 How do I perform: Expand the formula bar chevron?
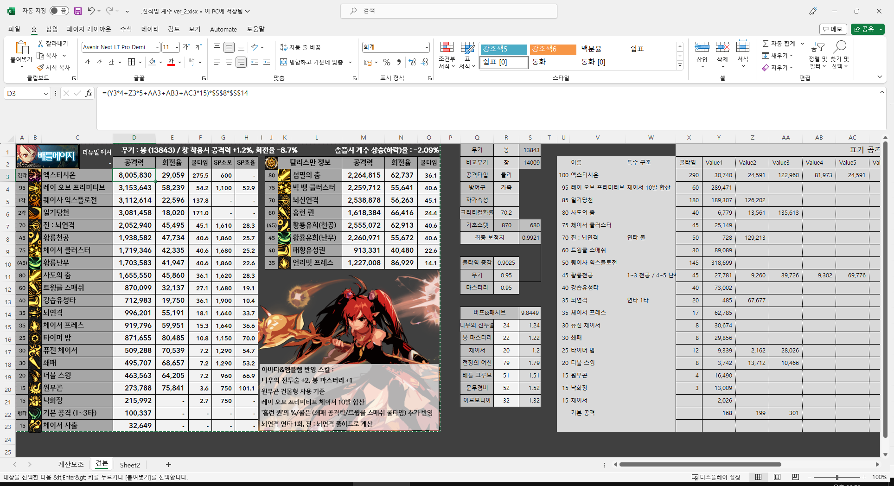(x=881, y=93)
